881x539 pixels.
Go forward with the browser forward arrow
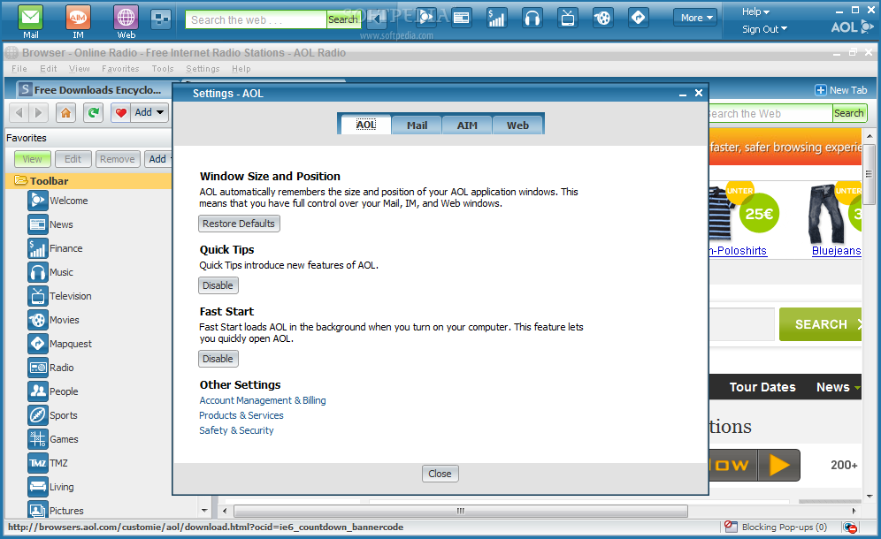(38, 113)
